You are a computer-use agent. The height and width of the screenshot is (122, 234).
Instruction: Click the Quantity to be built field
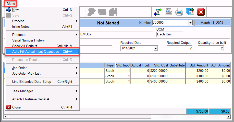pos(211,48)
